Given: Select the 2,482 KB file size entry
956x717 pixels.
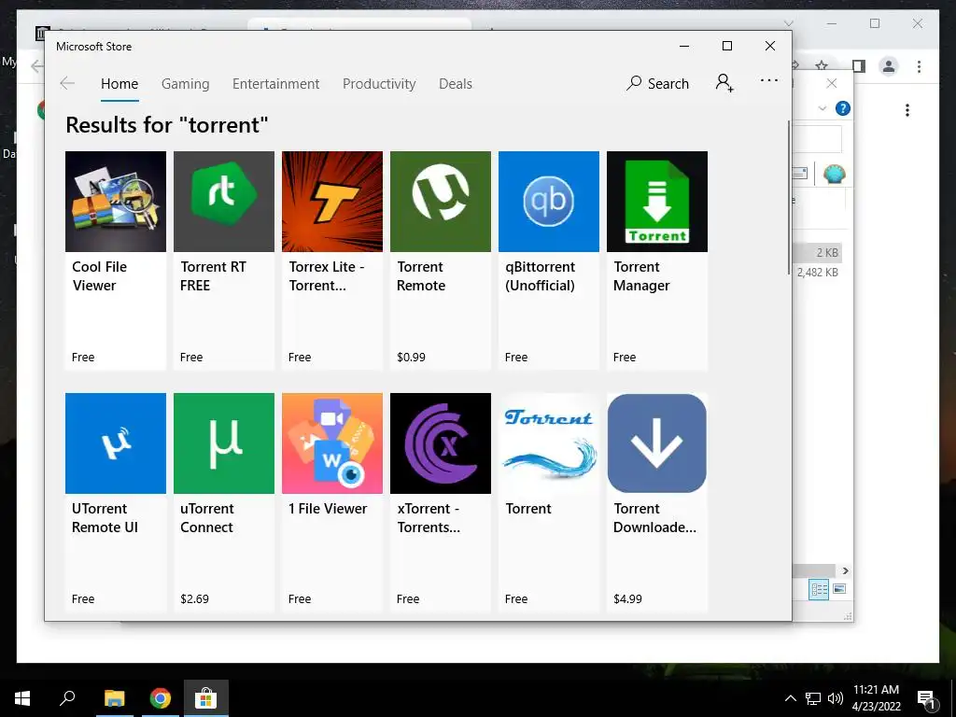Looking at the screenshot, I should click(818, 273).
